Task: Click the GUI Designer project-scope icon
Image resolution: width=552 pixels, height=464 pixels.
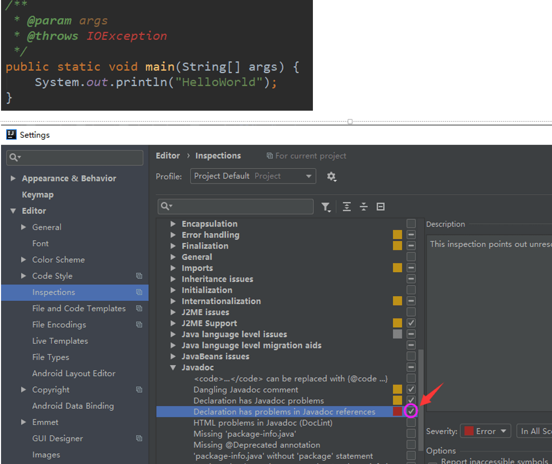Action: point(139,439)
